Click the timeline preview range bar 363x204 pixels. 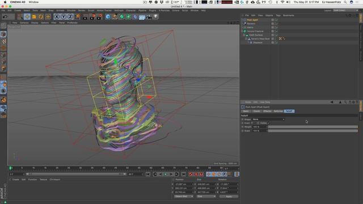76,174
